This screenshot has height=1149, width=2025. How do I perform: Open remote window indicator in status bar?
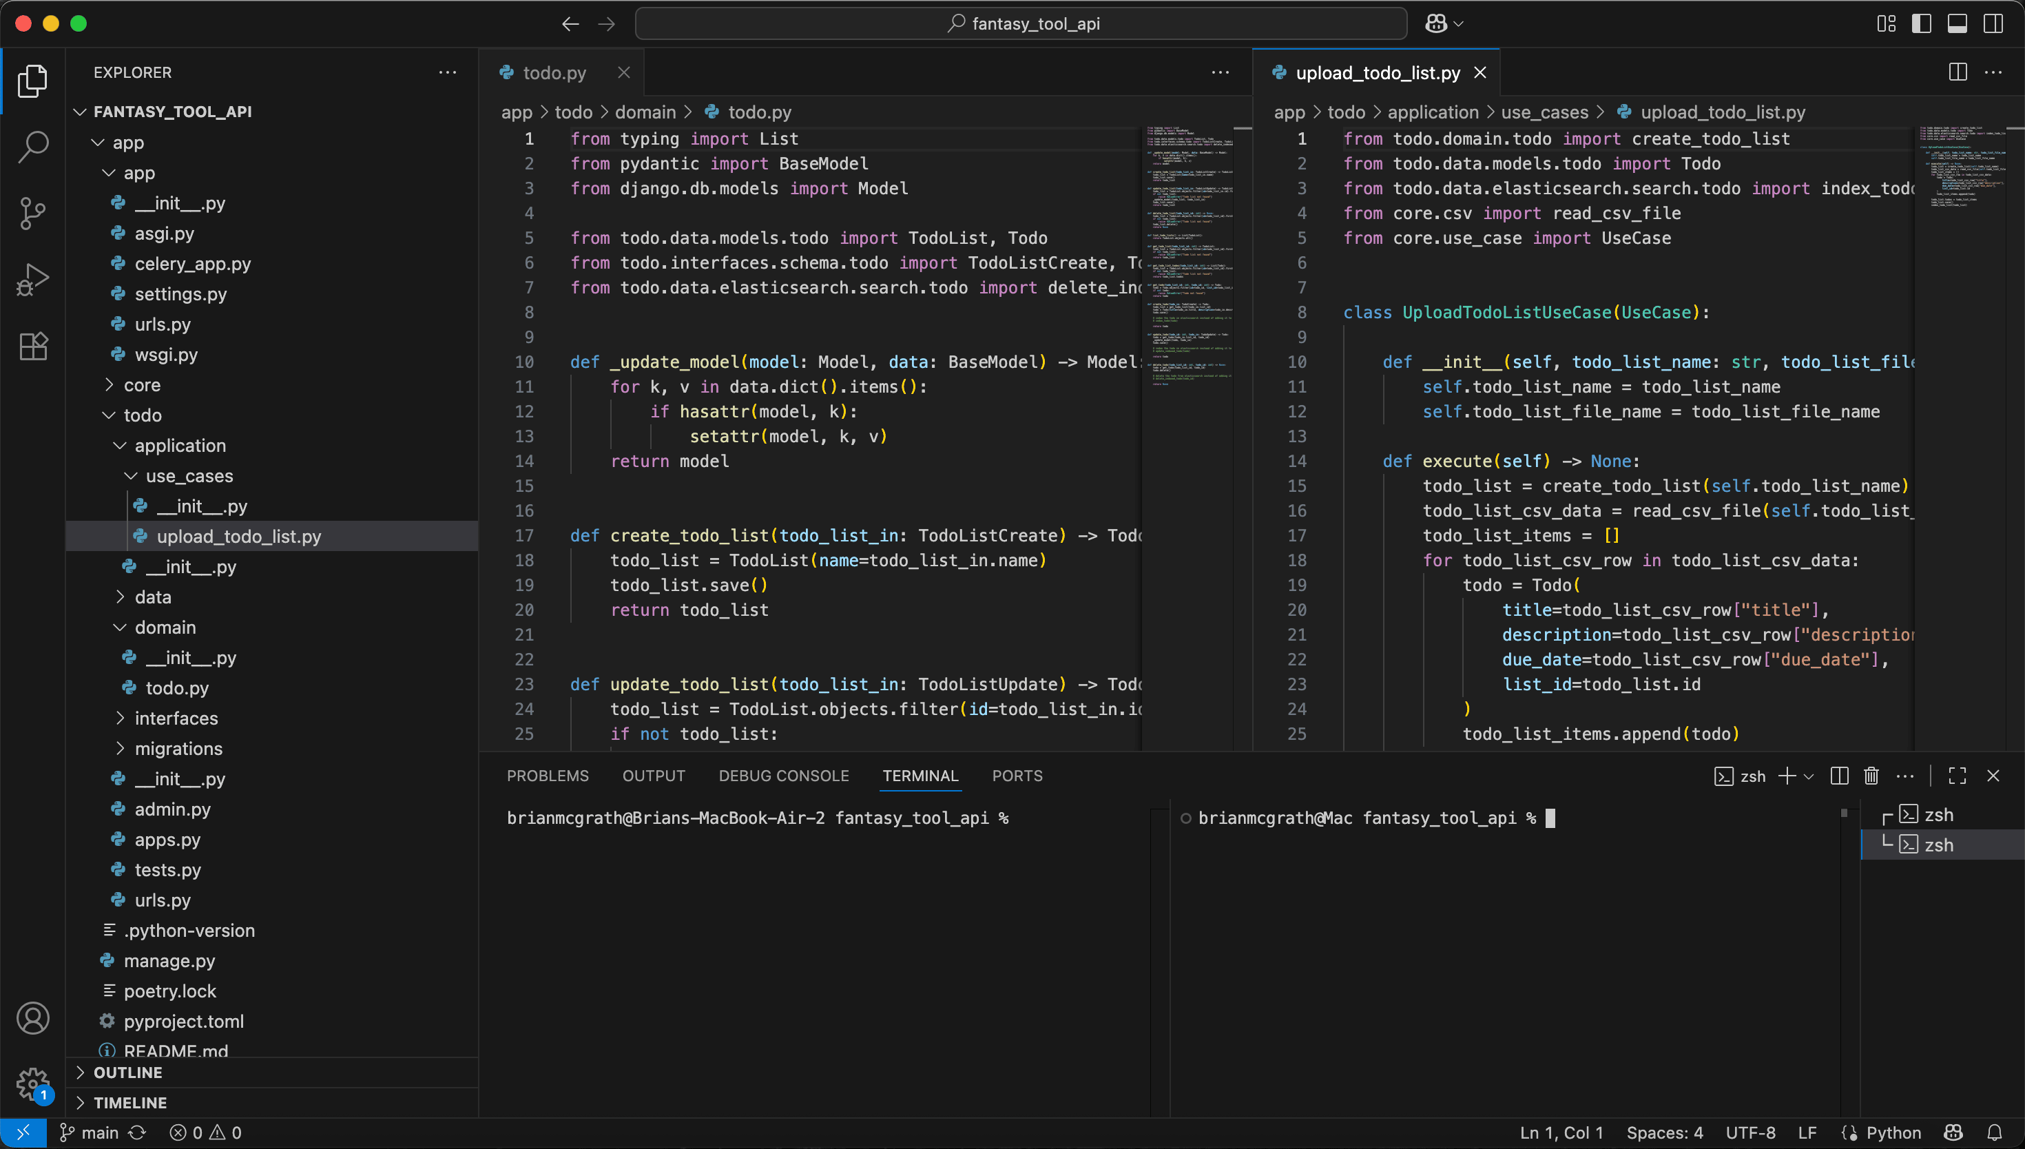23,1132
